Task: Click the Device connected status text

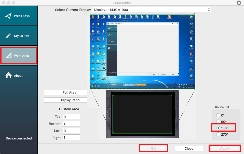Action: click(19, 138)
